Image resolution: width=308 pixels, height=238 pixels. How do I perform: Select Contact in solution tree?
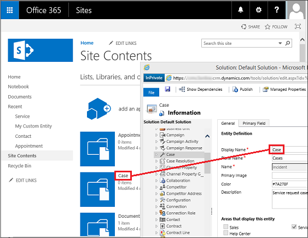tap(173, 219)
